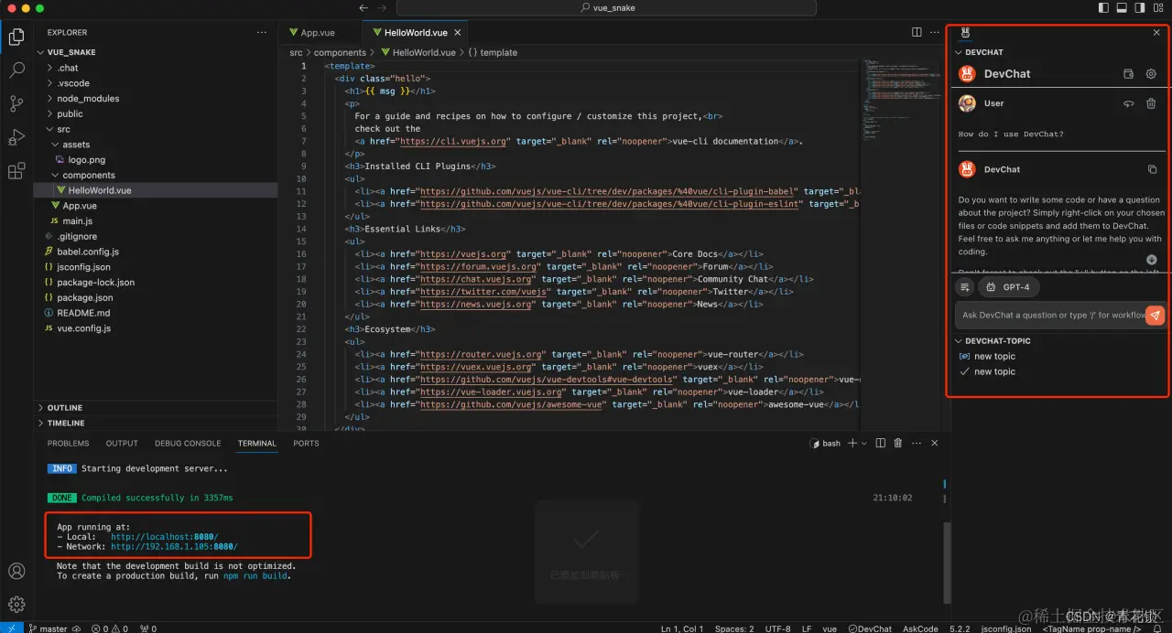Open the 192.168.1.105:8080 network link

pyautogui.click(x=174, y=547)
